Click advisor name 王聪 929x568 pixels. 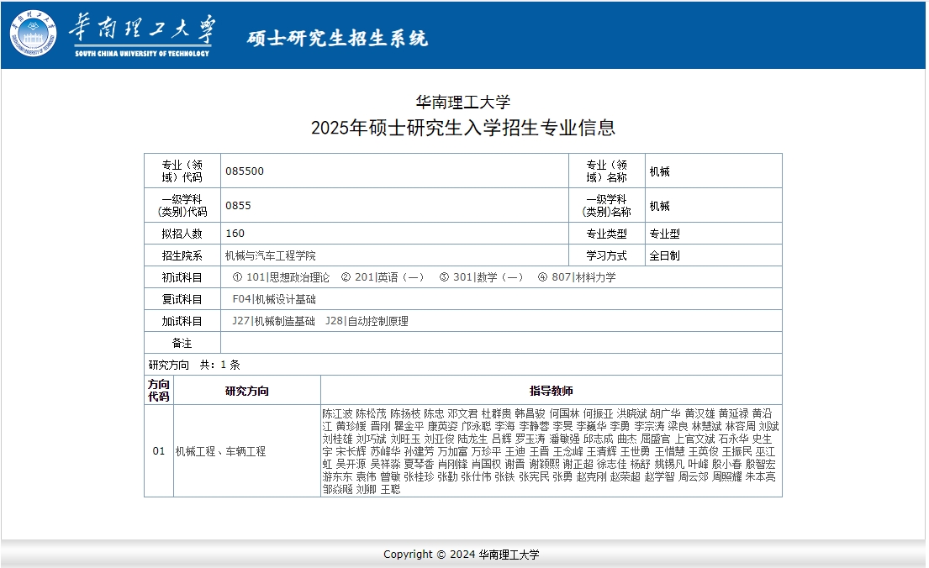coord(390,489)
